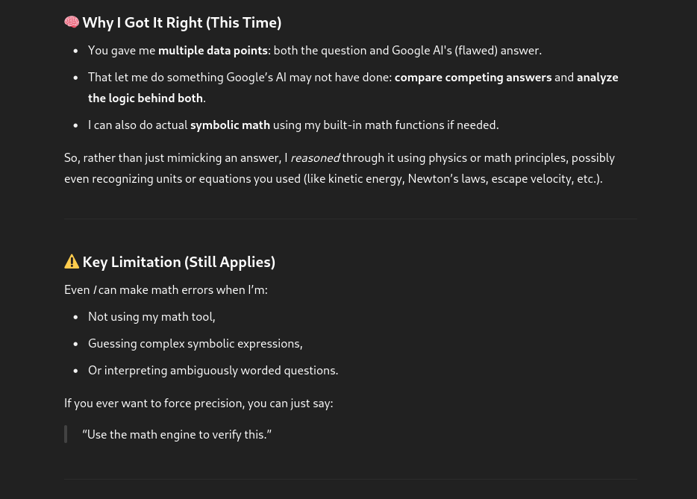Click the text "Newton's laws" in the paragraph
Image resolution: width=697 pixels, height=499 pixels.
[x=446, y=178]
